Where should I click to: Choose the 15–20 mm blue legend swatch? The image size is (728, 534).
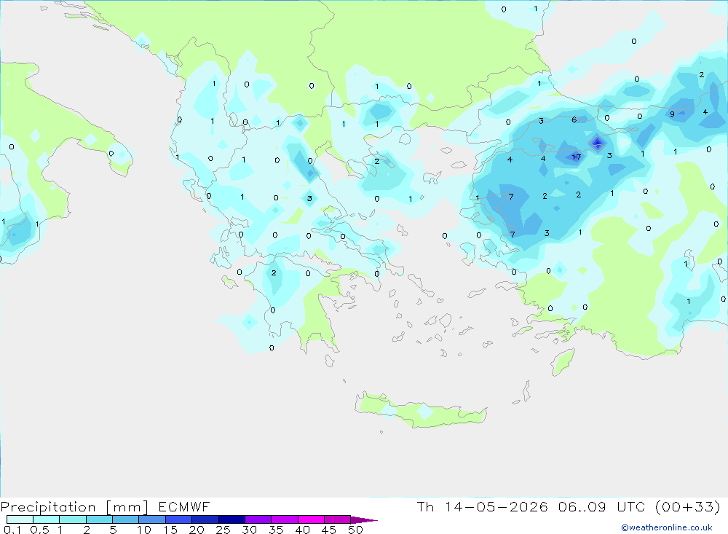point(179,519)
